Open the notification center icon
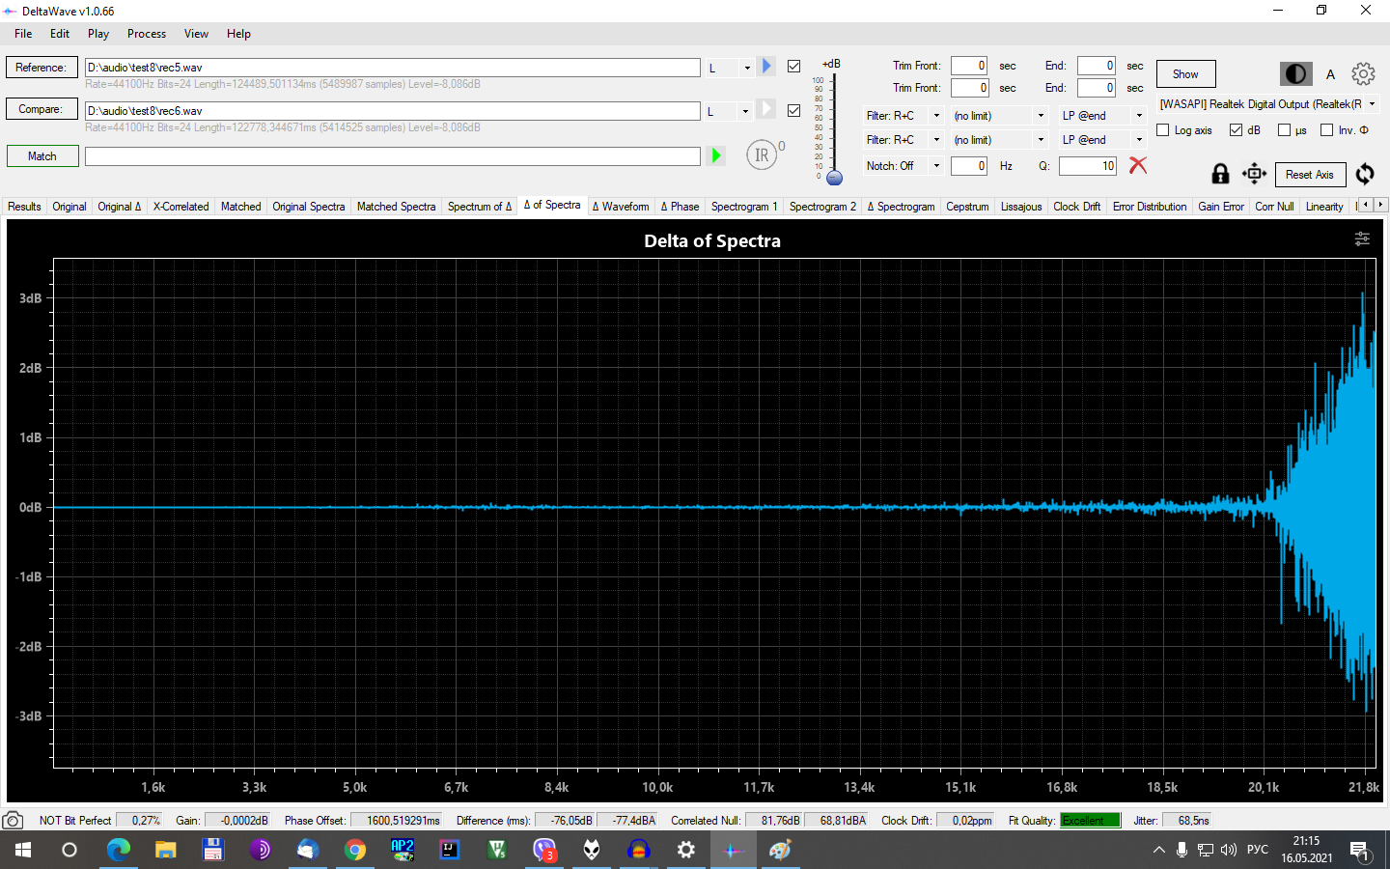The width and height of the screenshot is (1390, 869). tap(1360, 851)
